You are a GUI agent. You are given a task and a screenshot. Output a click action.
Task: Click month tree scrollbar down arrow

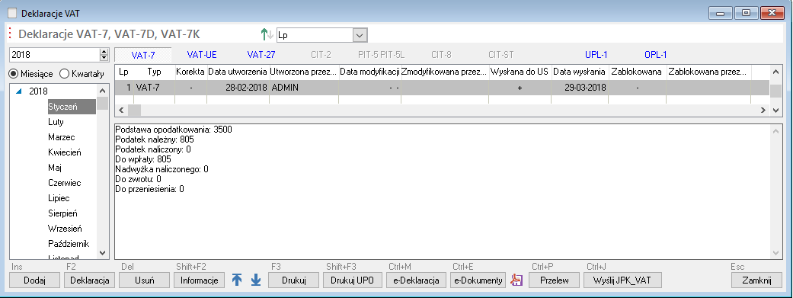[102, 252]
